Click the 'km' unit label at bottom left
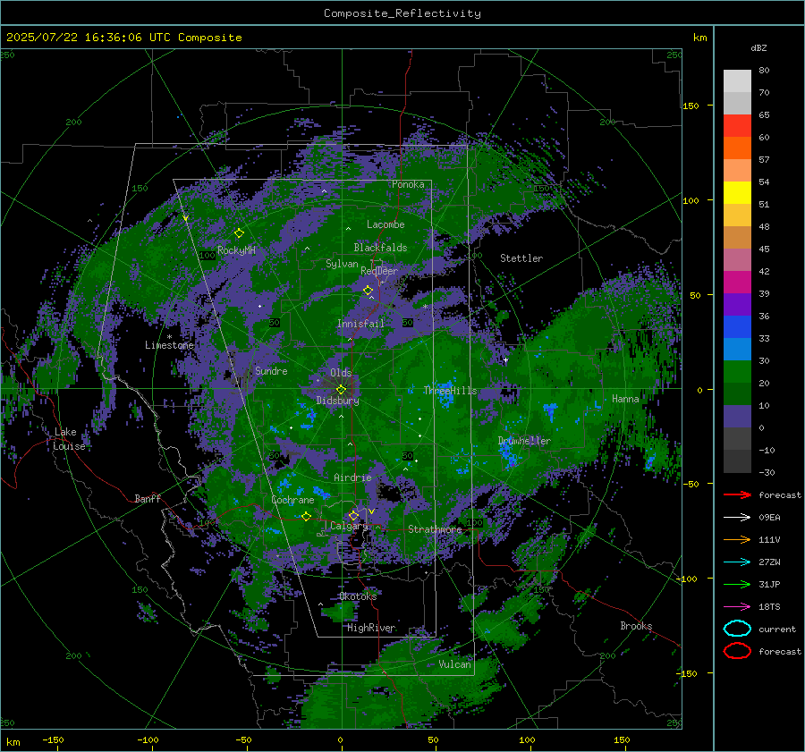The height and width of the screenshot is (752, 805). 13,742
